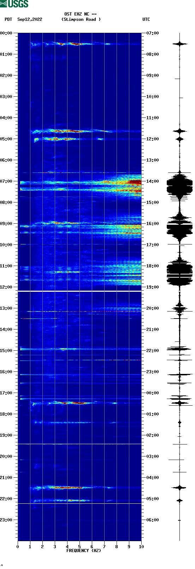Click frequency axis tick label 8
Image resolution: width=195 pixels, height=569 pixels.
(117, 547)
